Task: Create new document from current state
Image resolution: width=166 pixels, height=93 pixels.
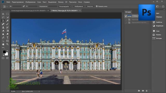Action: pyautogui.click(x=139, y=91)
